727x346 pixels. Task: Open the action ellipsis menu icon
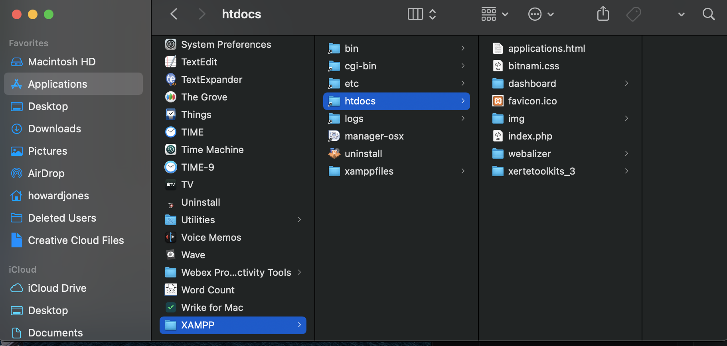(535, 14)
